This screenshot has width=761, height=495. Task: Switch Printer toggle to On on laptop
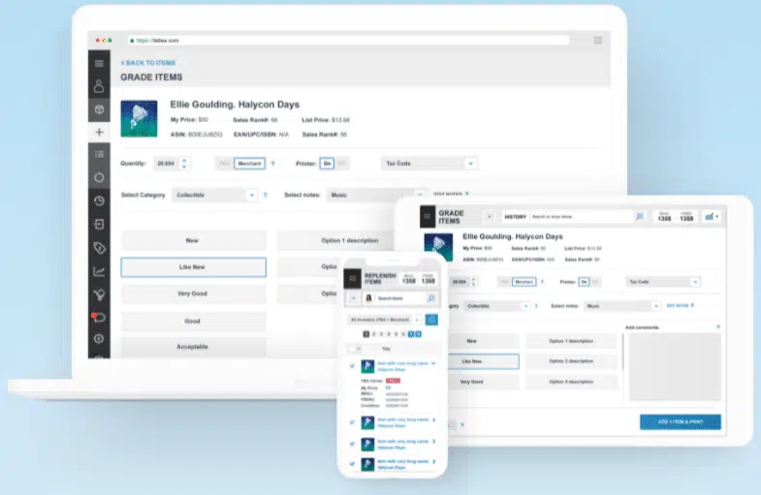[327, 164]
